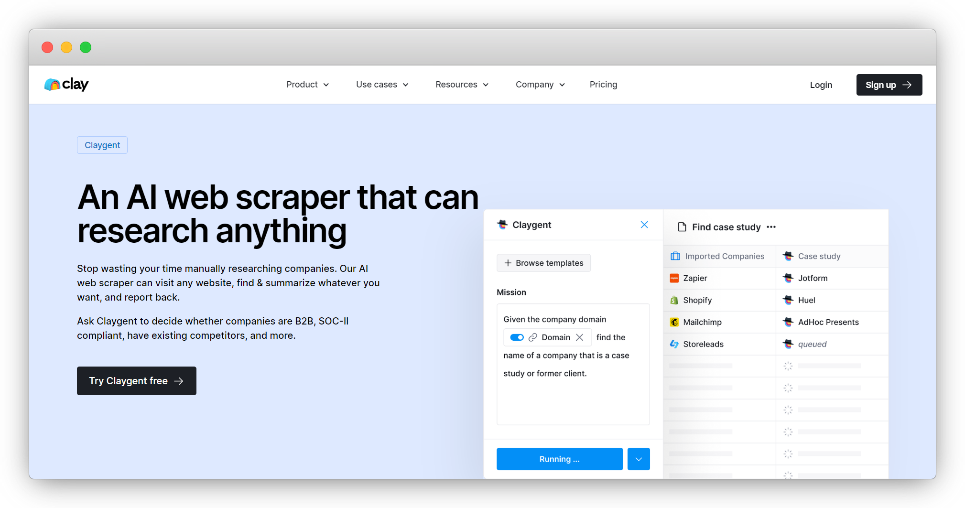This screenshot has width=965, height=508.
Task: Close the Claygent panel with the X
Action: click(644, 225)
